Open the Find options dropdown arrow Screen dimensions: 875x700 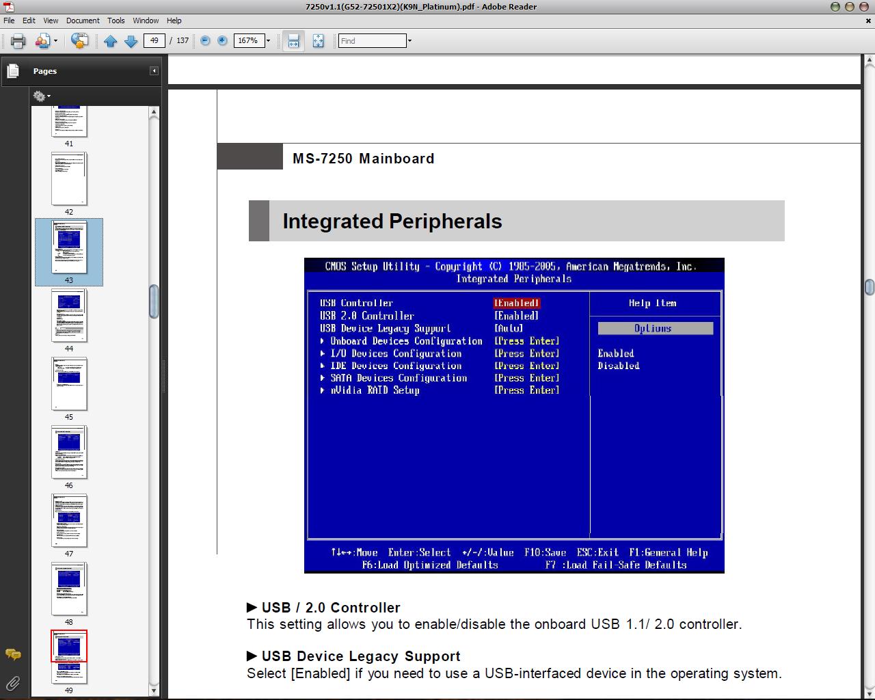pos(409,41)
